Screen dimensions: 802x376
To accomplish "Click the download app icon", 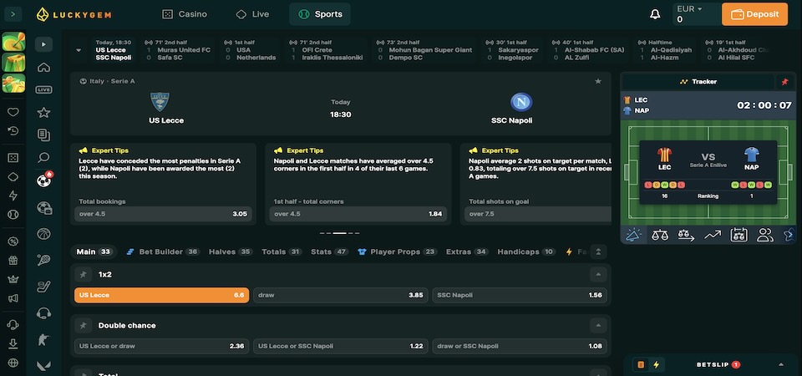I will [13, 343].
